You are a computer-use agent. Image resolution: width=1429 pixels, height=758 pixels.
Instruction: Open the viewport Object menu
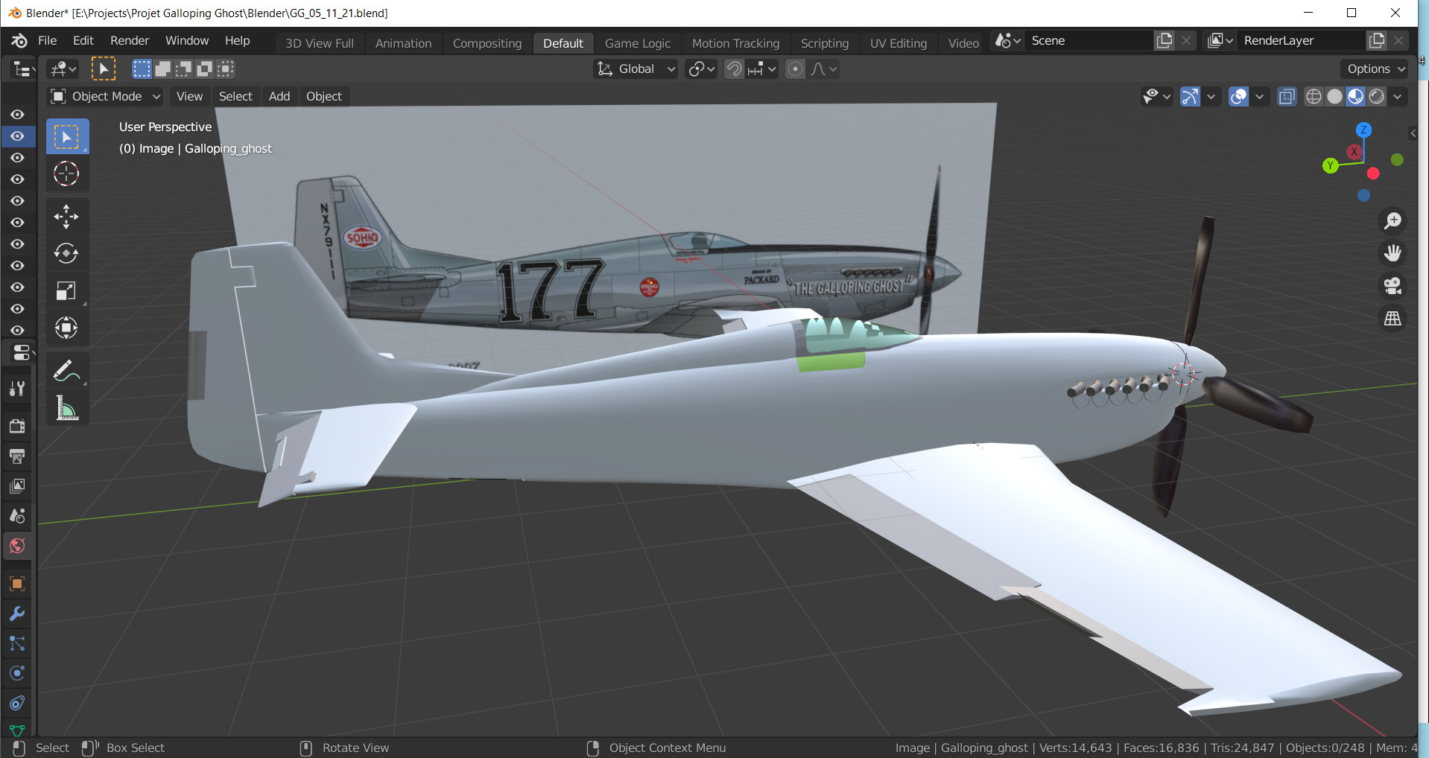point(324,97)
